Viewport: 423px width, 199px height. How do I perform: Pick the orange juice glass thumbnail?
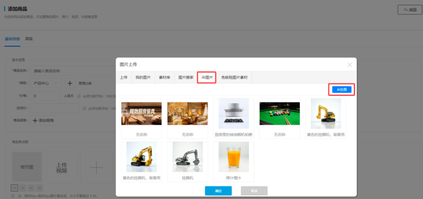tap(233, 157)
